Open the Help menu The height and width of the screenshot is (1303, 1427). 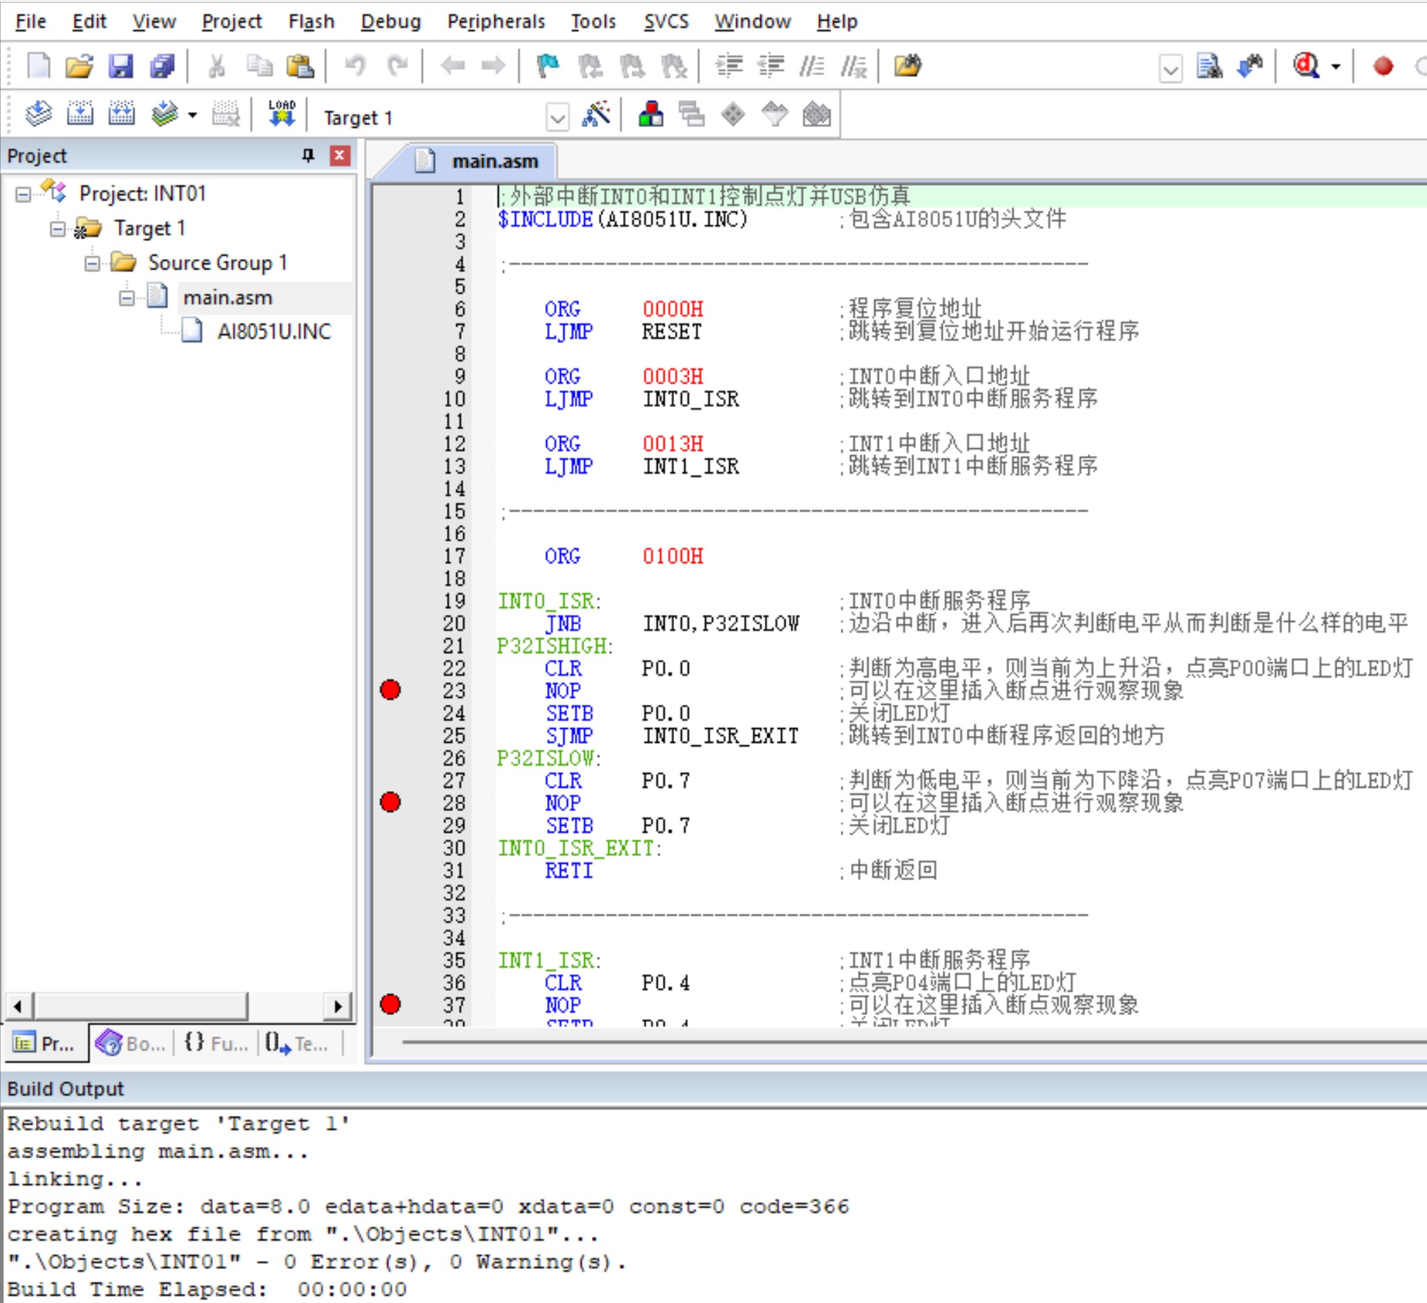[x=836, y=21]
